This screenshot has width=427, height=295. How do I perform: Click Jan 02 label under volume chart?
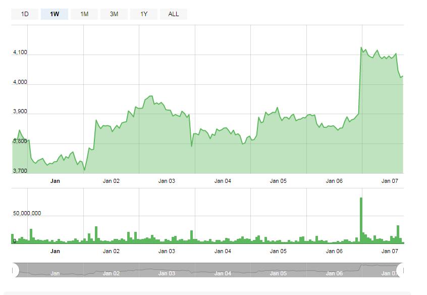(111, 252)
